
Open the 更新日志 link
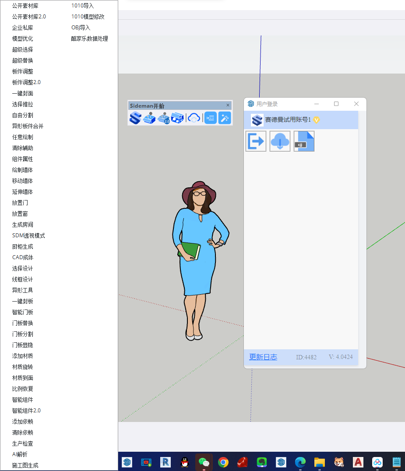tap(263, 357)
